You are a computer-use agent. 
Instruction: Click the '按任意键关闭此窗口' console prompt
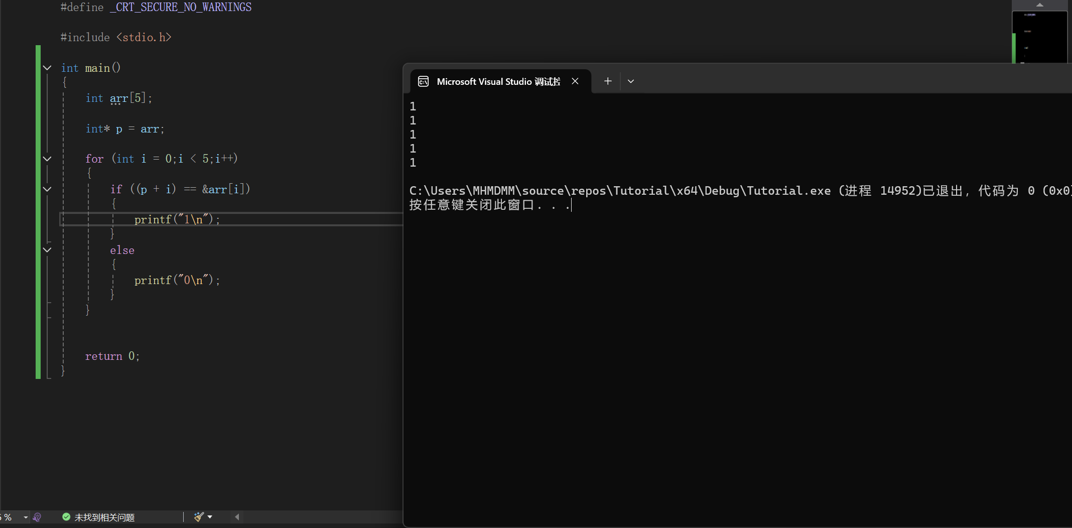[490, 205]
